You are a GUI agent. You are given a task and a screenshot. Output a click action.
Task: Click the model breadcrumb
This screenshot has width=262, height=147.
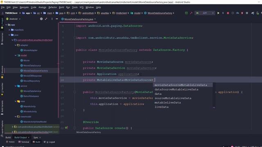click(x=137, y=13)
